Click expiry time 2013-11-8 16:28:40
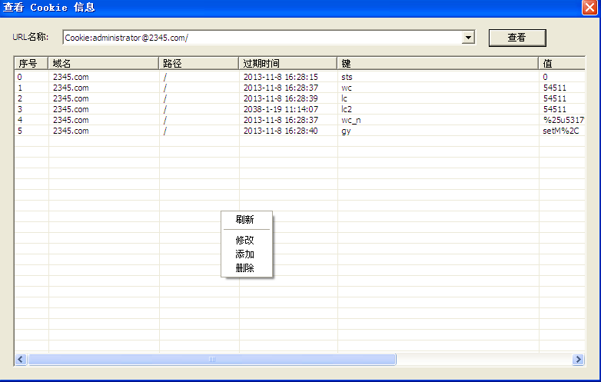 281,131
